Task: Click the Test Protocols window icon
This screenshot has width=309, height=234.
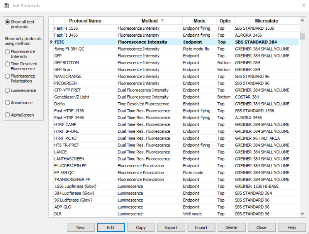Action: tap(7, 5)
